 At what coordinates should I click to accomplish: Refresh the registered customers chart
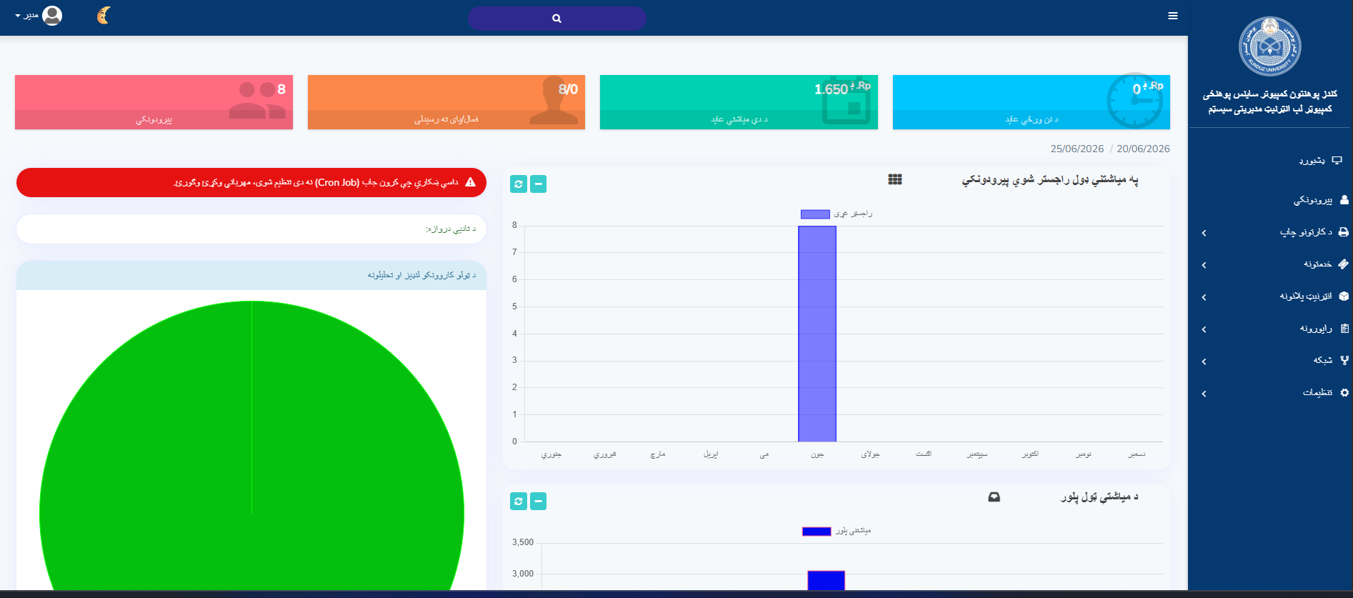(519, 184)
